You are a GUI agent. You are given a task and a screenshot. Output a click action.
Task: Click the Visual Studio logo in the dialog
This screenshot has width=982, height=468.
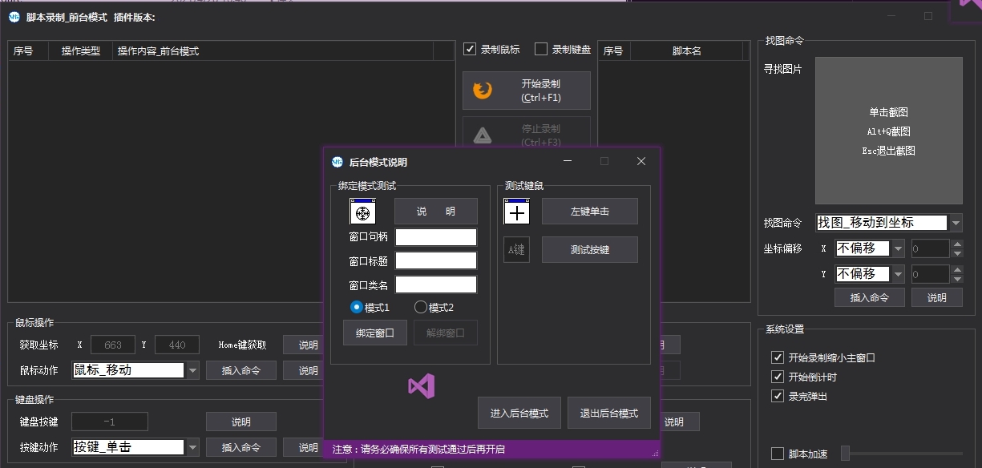click(420, 385)
